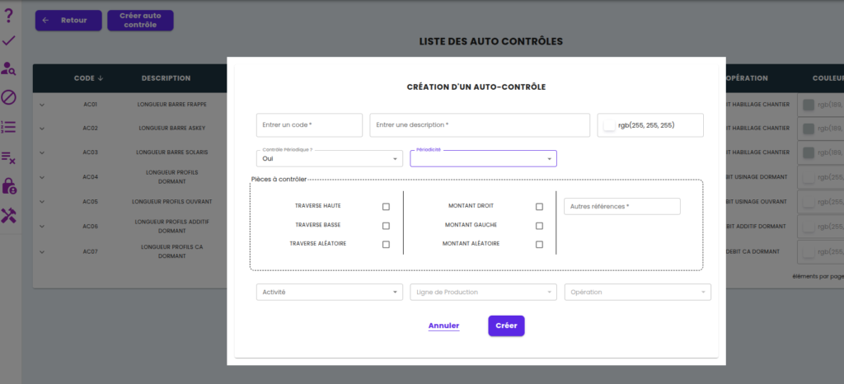This screenshot has height=384, width=844.
Task: Click the list remove sidebar icon
Action: (x=9, y=157)
